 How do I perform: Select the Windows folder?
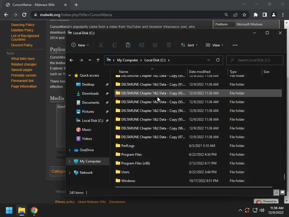coord(198,181)
